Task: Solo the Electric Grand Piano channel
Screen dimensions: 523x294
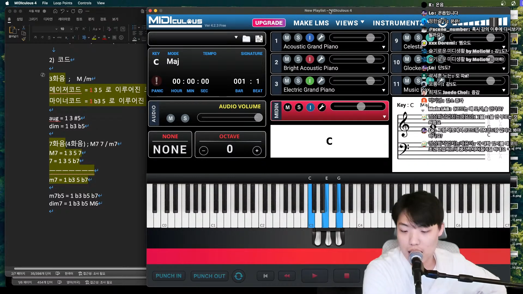Action: point(298,81)
